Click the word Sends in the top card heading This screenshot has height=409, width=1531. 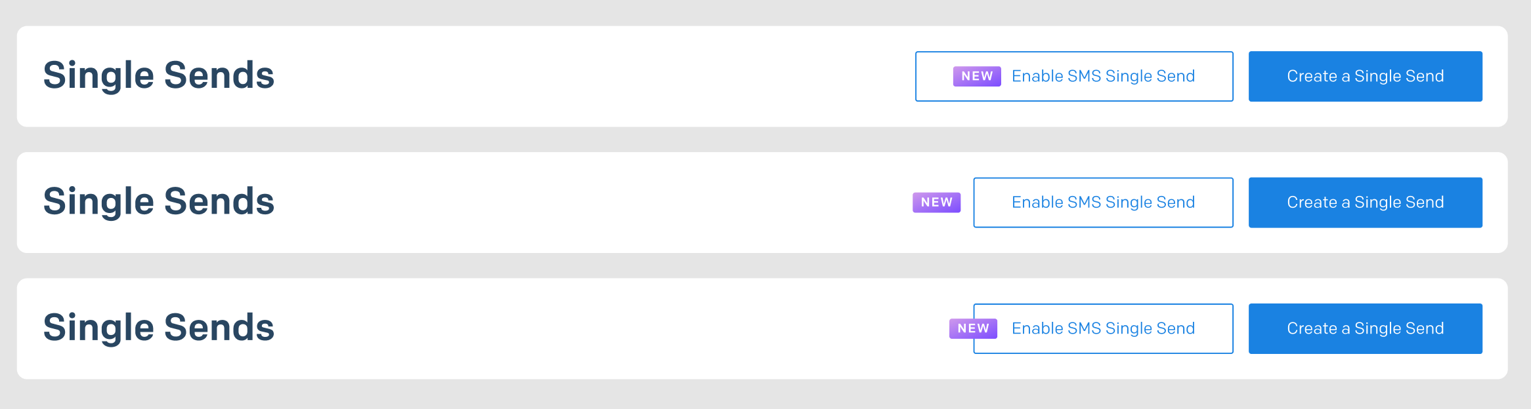click(x=219, y=75)
